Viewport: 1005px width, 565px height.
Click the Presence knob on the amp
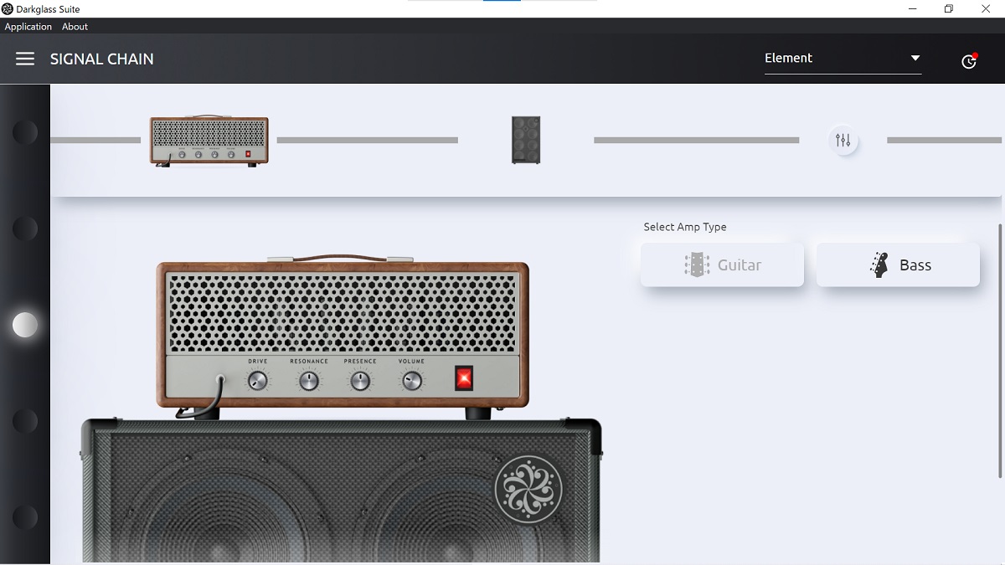click(x=360, y=381)
